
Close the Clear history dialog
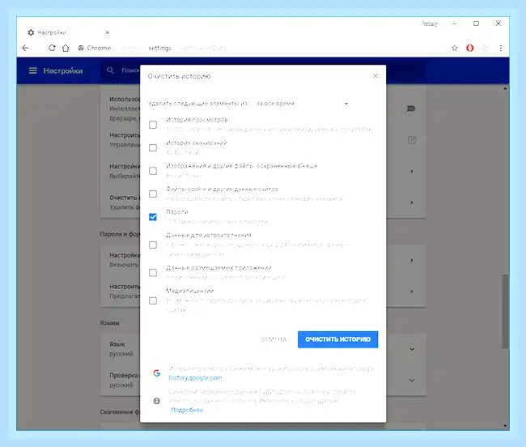point(375,76)
